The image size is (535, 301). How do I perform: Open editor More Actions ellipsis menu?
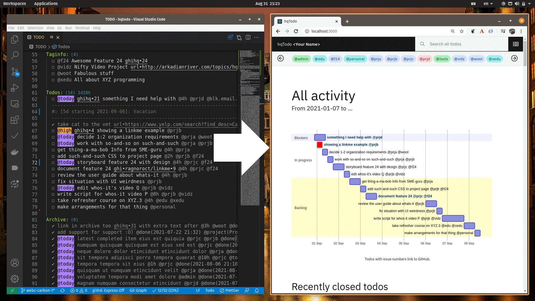click(x=257, y=37)
